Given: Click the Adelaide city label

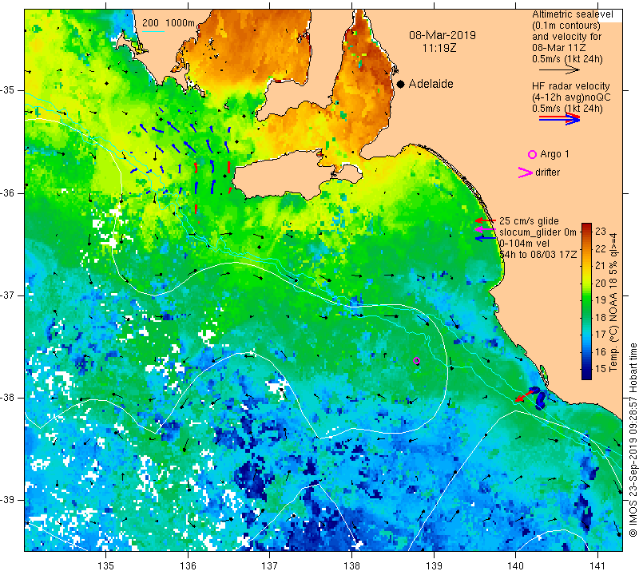Looking at the screenshot, I should (431, 84).
